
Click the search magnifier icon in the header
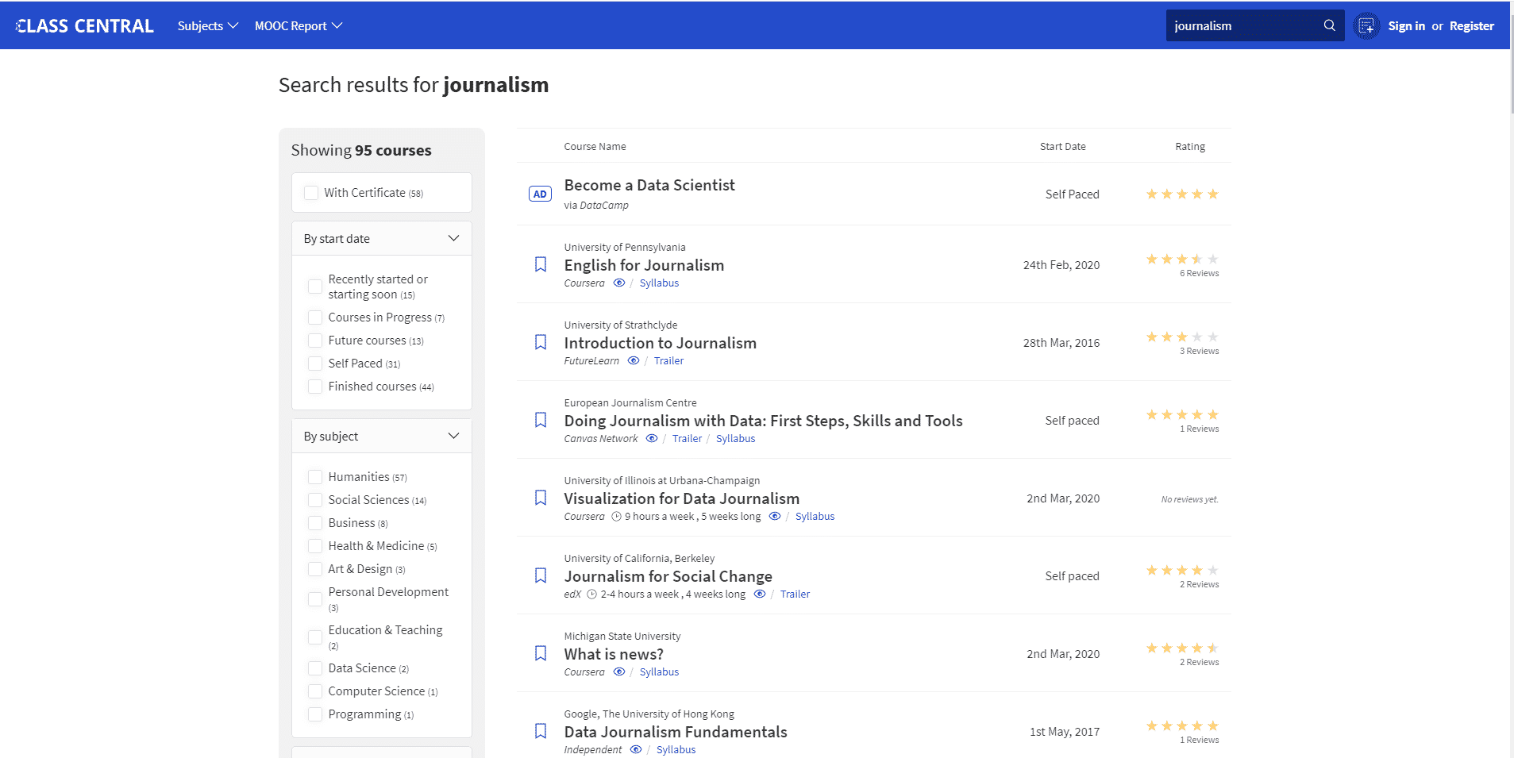tap(1329, 25)
